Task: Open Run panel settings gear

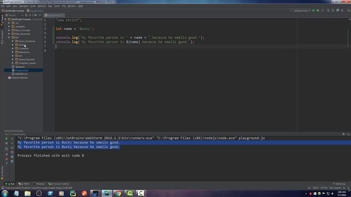Action: click(344, 134)
